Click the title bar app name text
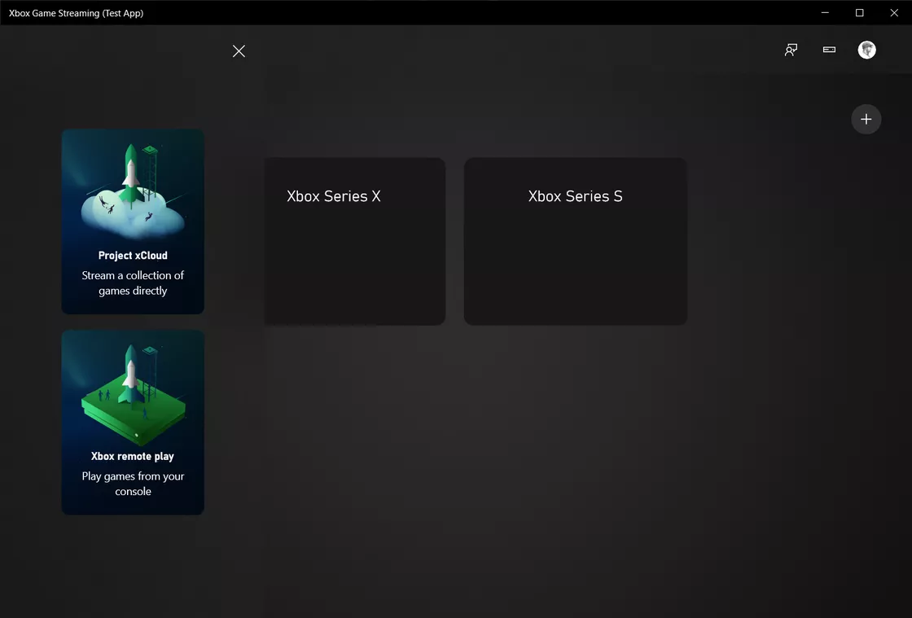912x618 pixels. (x=76, y=12)
